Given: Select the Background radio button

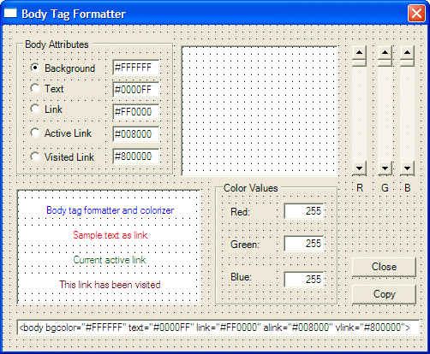Looking at the screenshot, I should tap(35, 68).
